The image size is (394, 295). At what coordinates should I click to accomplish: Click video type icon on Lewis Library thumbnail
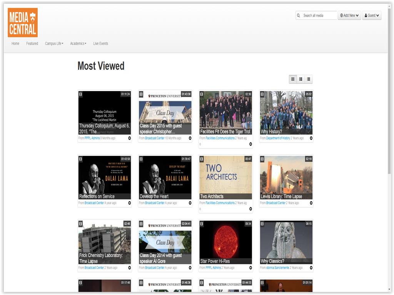[262, 159]
